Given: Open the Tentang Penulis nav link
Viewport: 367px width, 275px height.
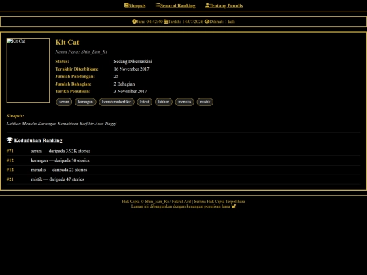Looking at the screenshot, I should click(x=224, y=5).
